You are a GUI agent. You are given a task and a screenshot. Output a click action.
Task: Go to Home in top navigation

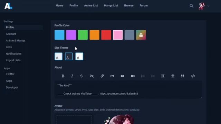click(59, 6)
